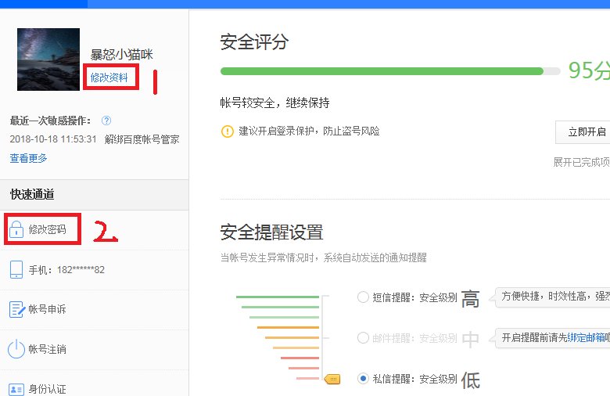Expand 展开已完成项 completed items
610x396 pixels.
coord(582,162)
